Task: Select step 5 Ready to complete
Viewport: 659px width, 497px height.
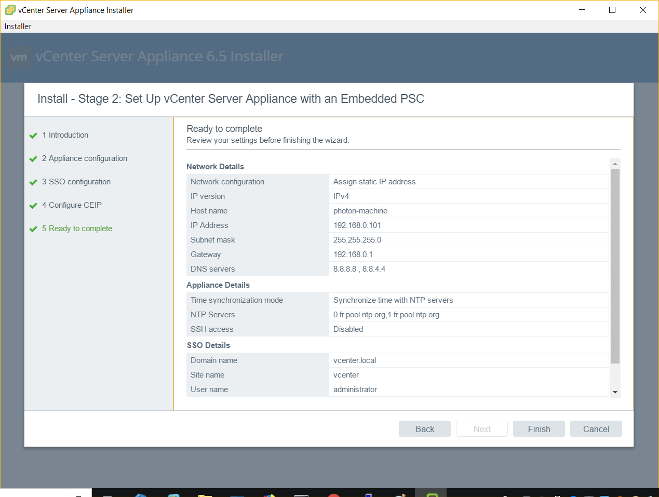Action: 77,229
